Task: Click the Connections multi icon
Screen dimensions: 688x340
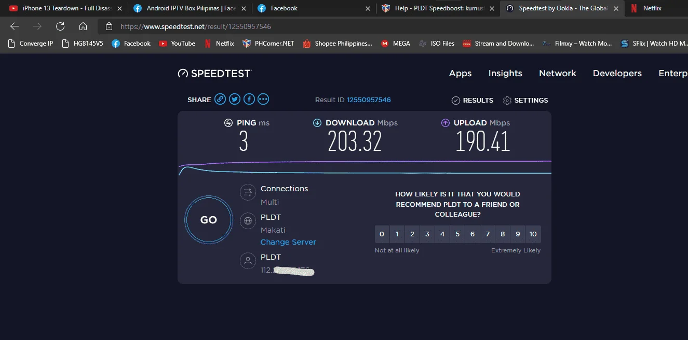Action: point(248,193)
